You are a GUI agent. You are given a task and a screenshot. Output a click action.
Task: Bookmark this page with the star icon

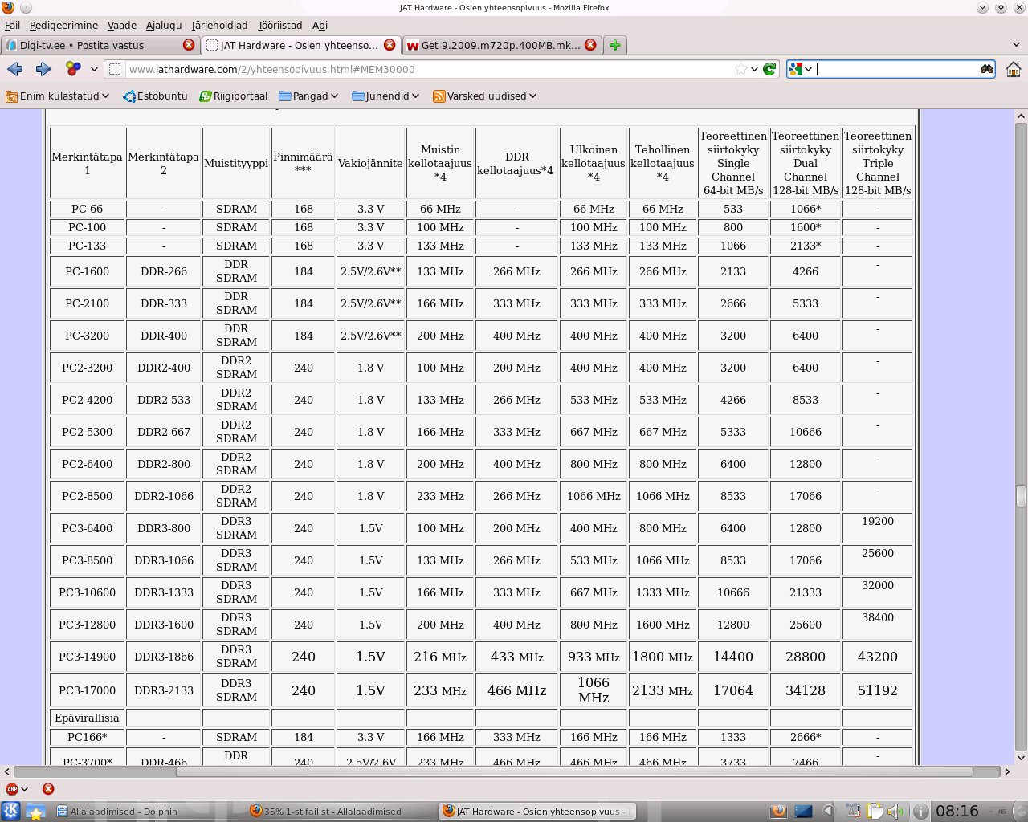click(x=740, y=69)
